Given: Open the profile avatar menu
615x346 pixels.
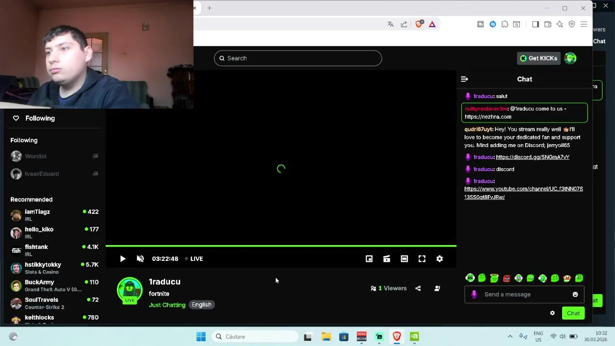Looking at the screenshot, I should [x=570, y=58].
